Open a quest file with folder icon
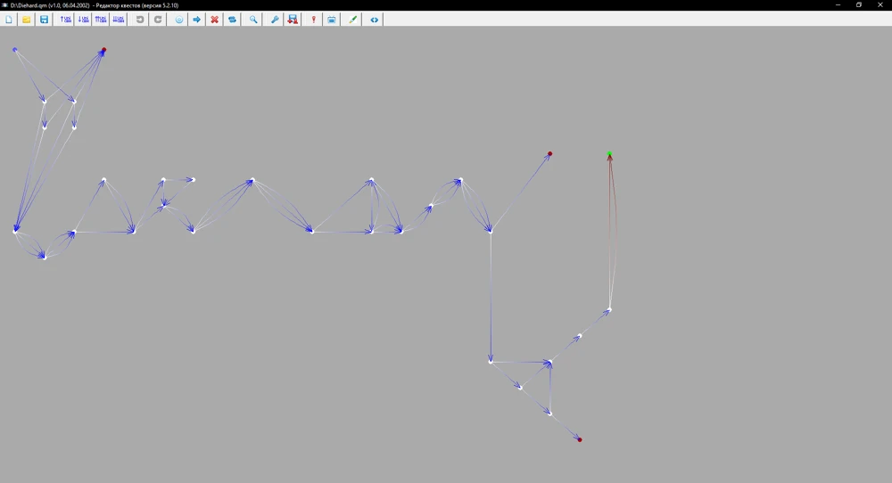892x483 pixels. coord(26,20)
